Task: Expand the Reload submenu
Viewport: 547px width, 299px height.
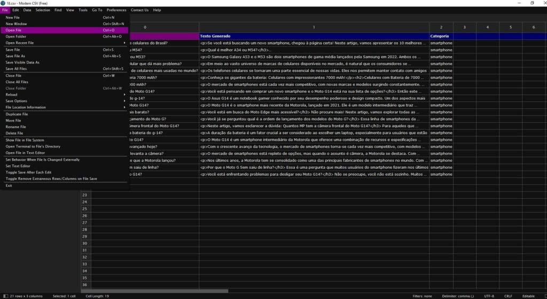Action: pos(64,95)
